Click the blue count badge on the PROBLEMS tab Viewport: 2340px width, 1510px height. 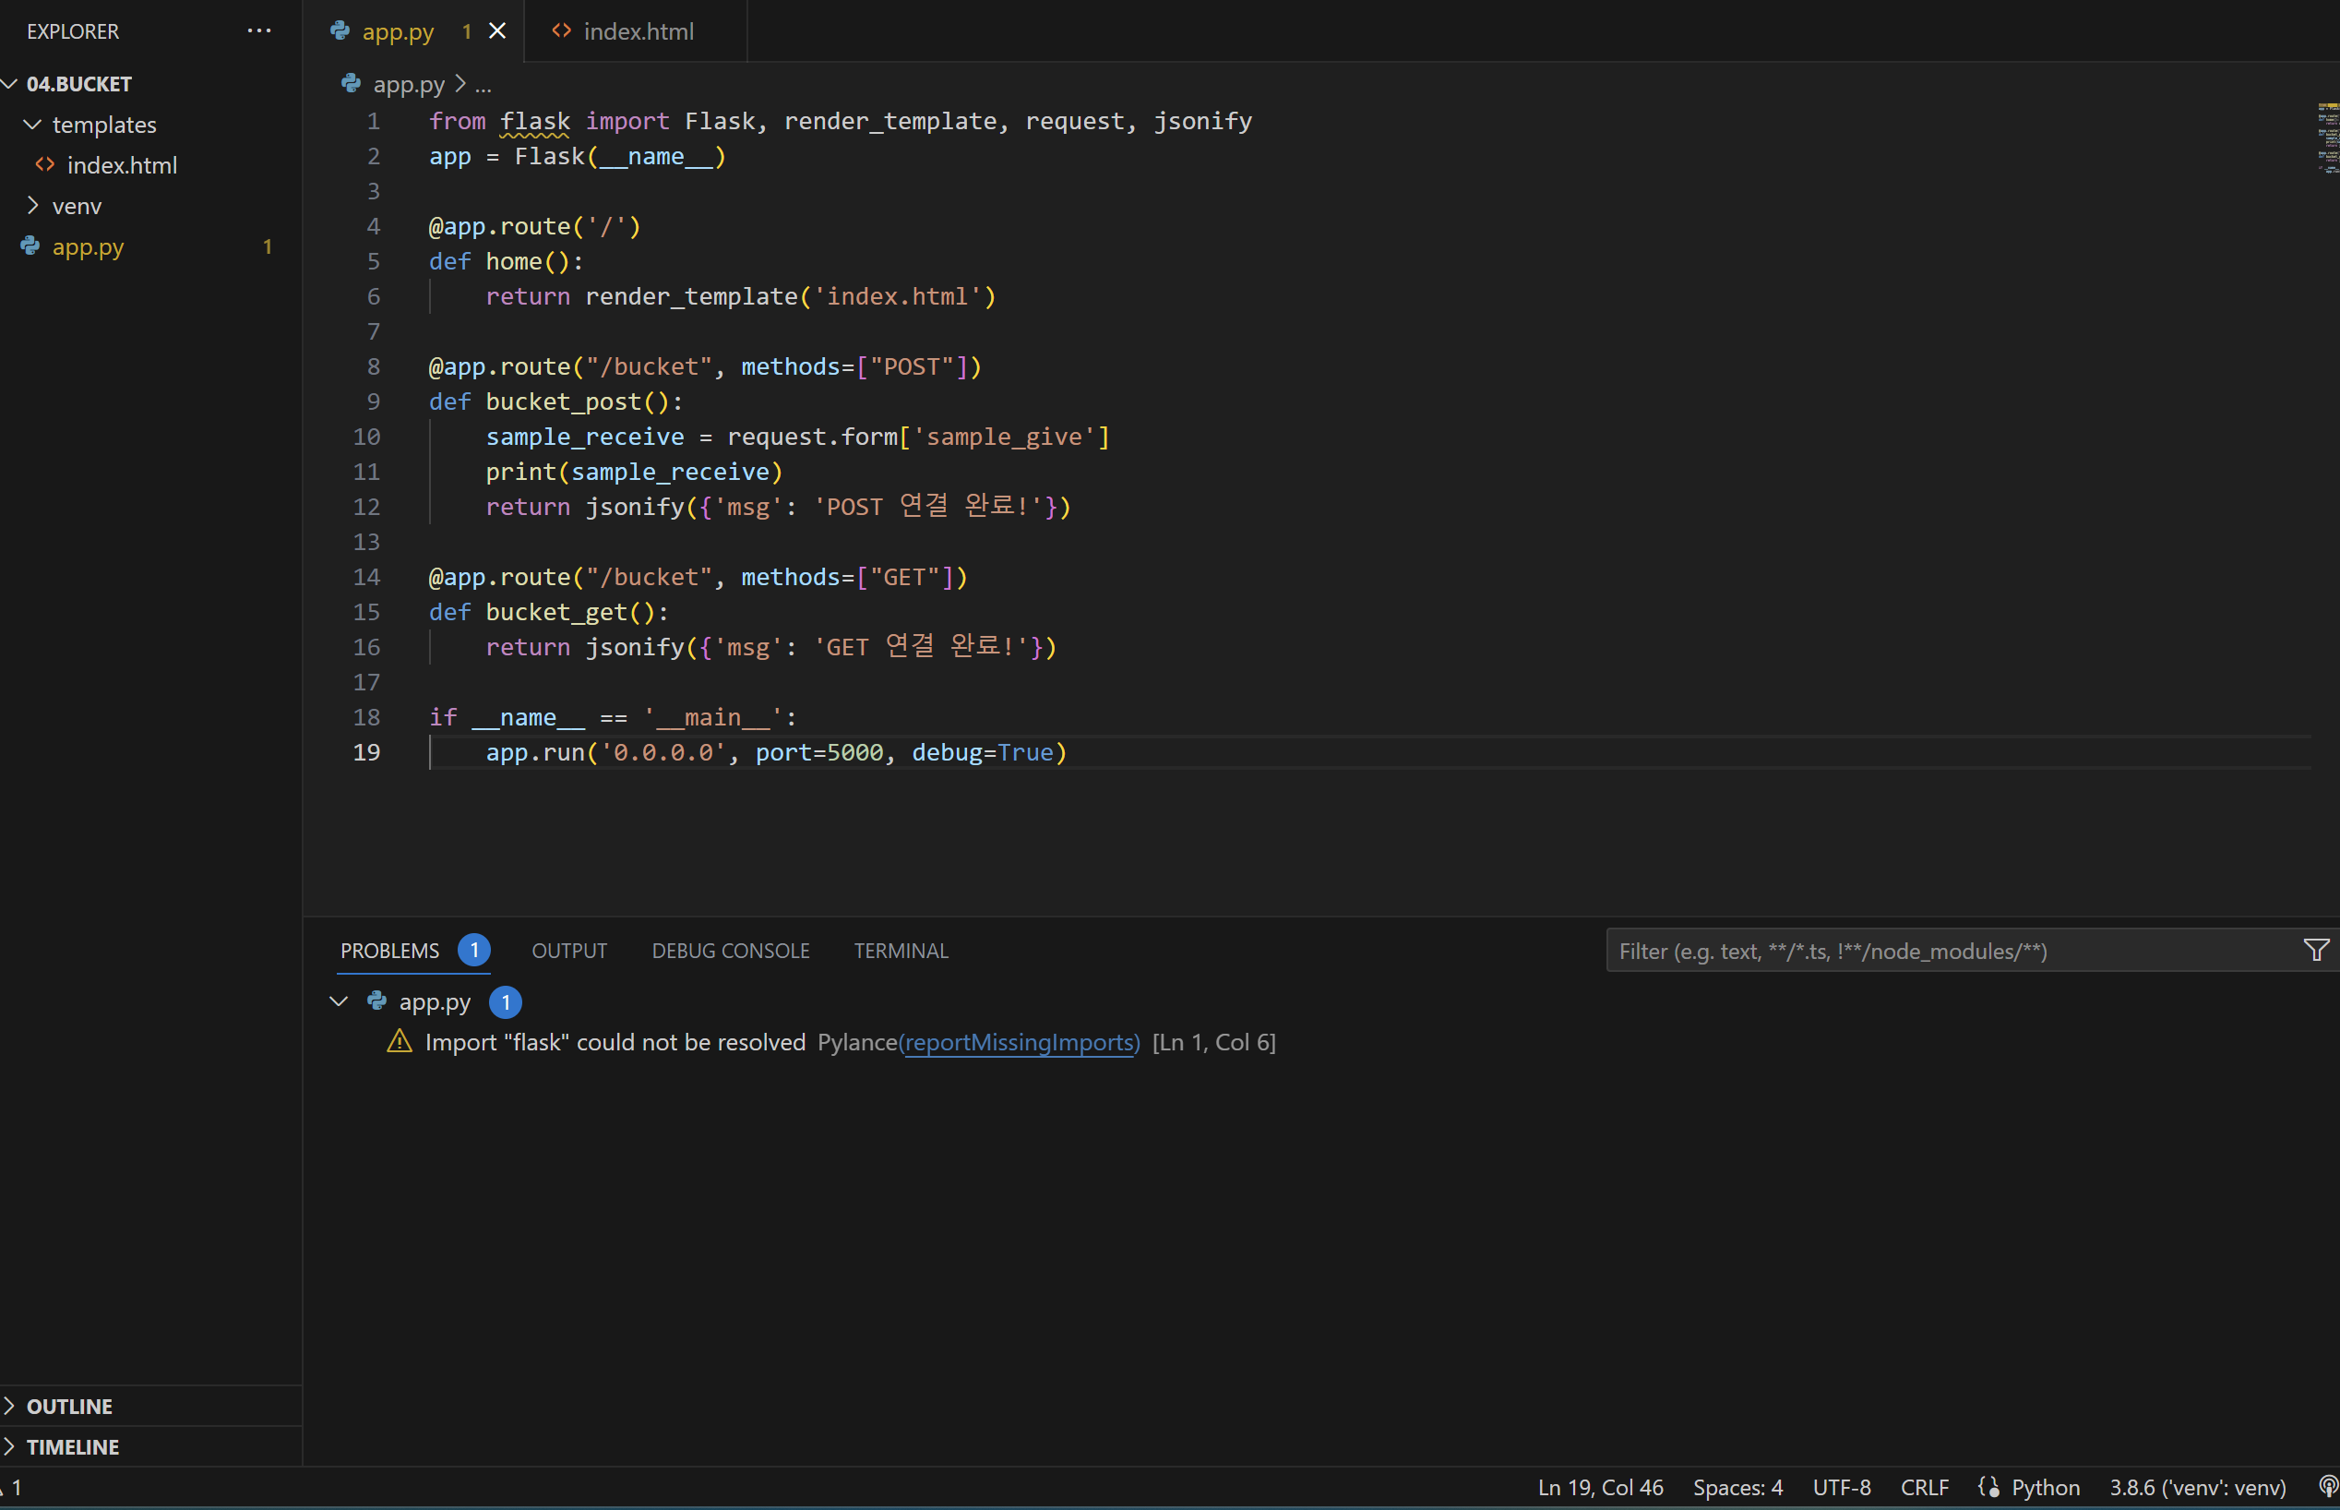pyautogui.click(x=473, y=949)
